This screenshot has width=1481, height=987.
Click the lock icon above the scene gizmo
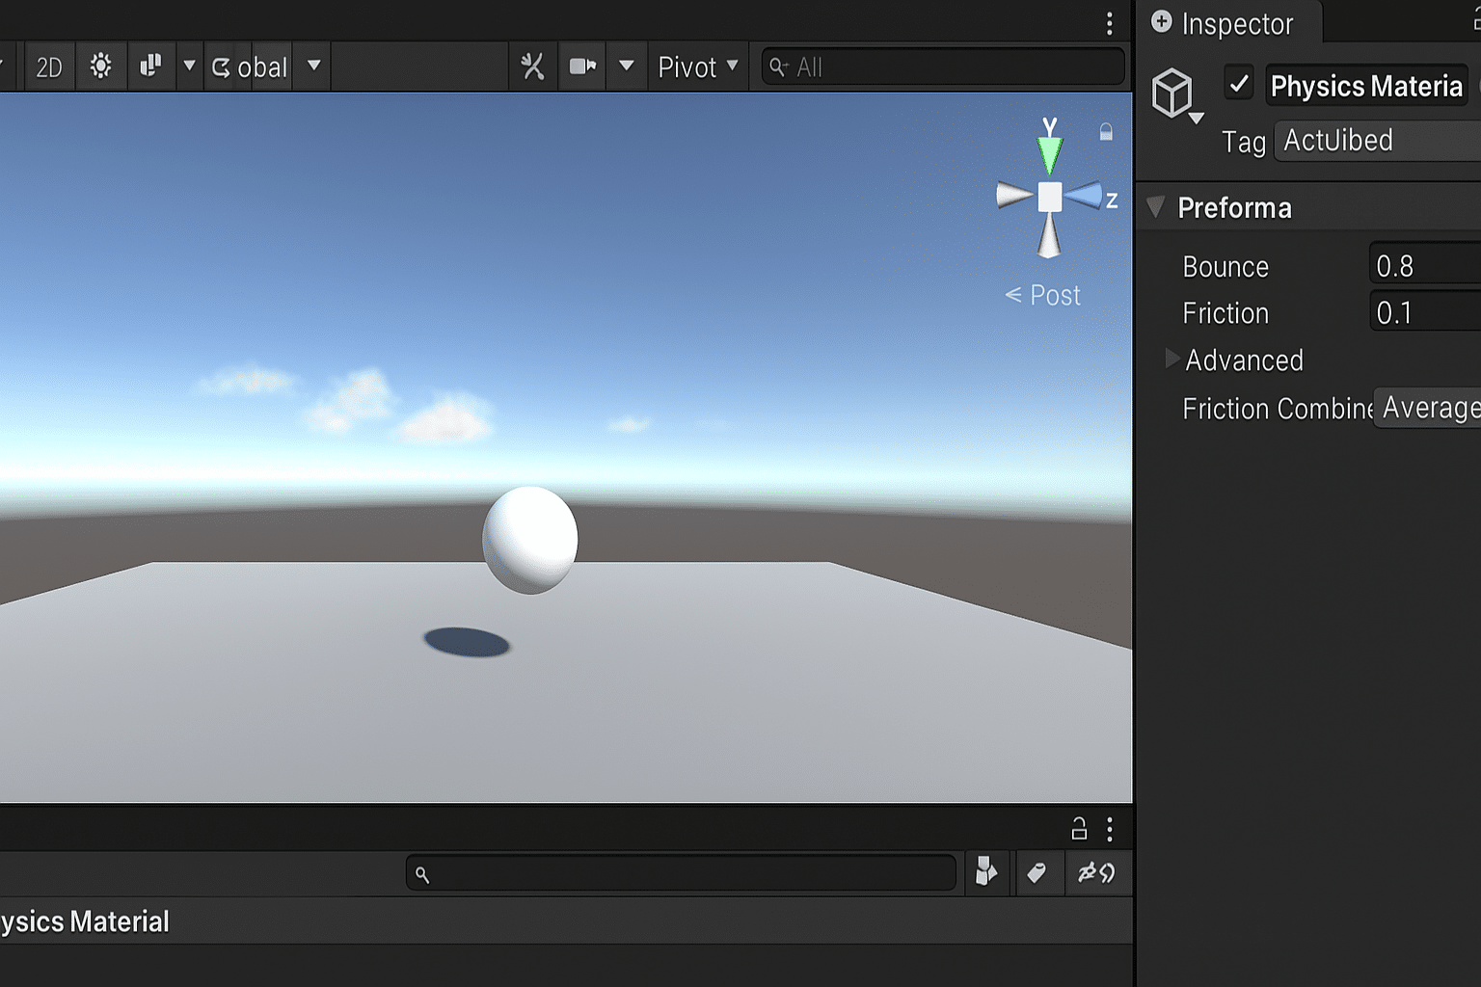click(x=1105, y=131)
